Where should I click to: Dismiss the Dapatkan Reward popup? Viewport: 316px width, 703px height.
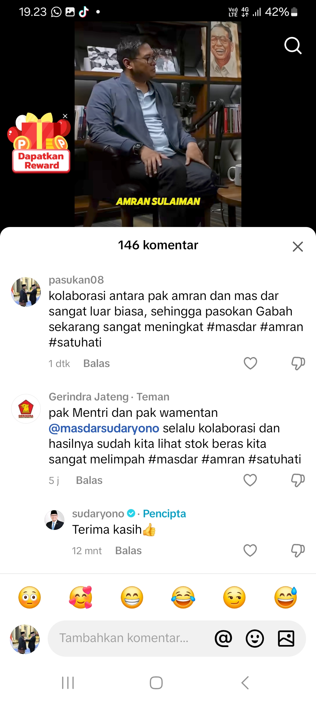point(65,116)
